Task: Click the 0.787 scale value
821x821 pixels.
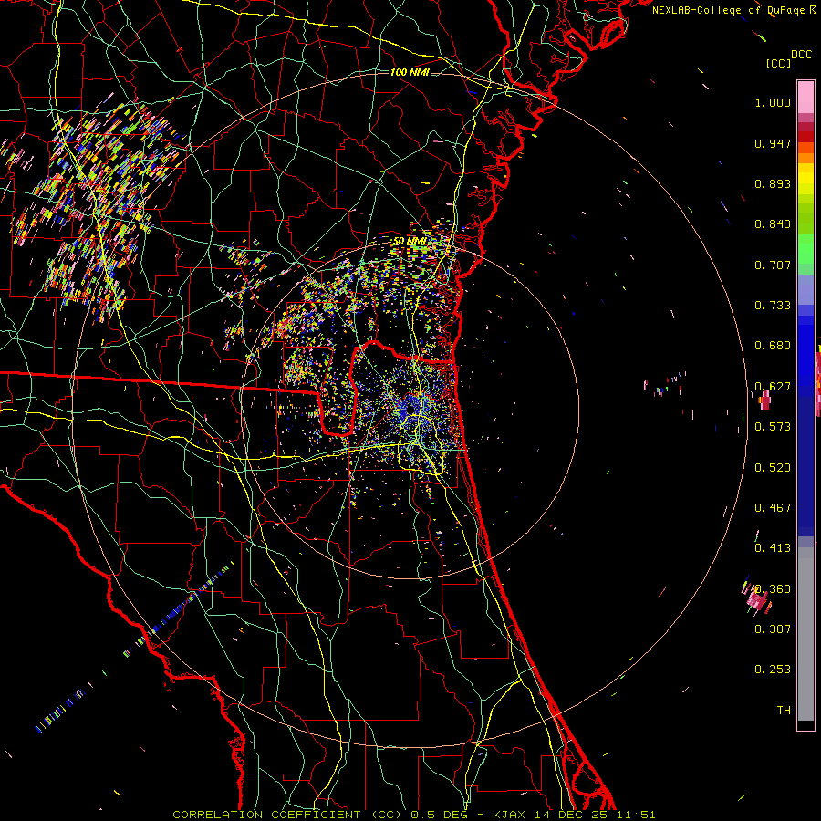Action: point(773,265)
